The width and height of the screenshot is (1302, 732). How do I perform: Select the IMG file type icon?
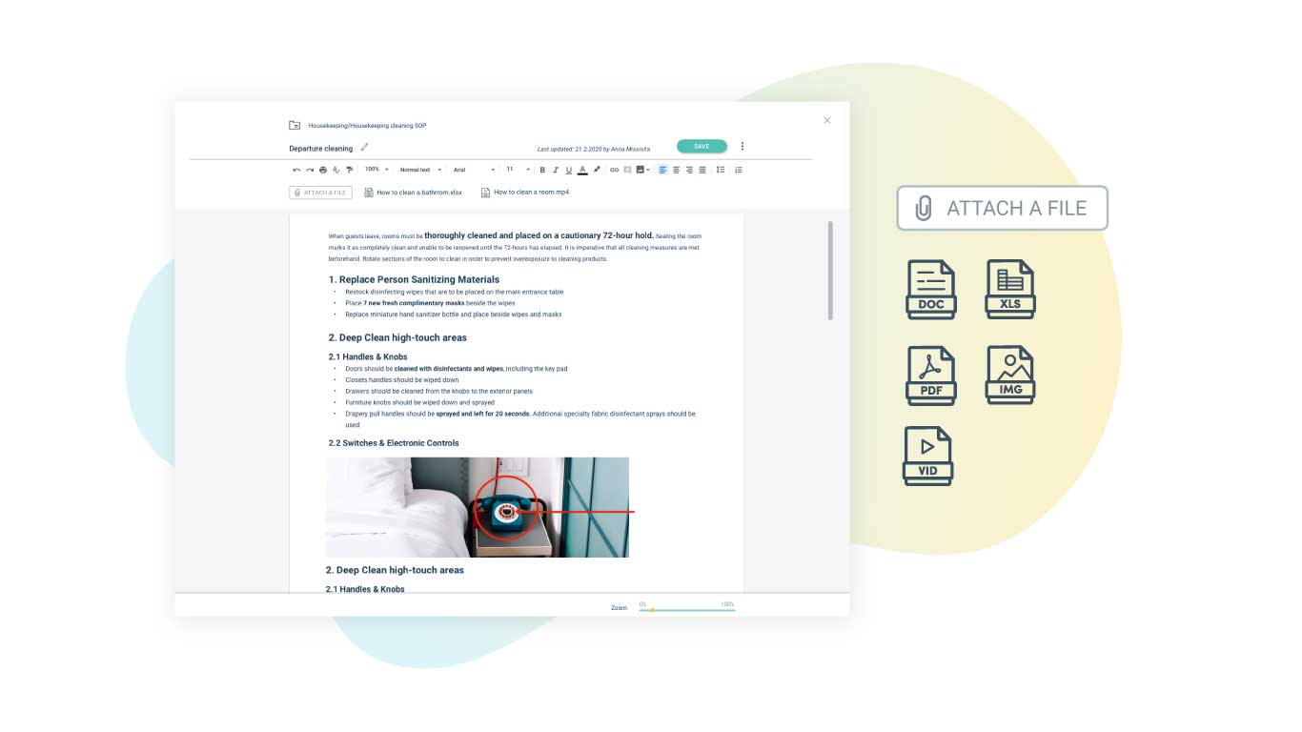click(1010, 375)
